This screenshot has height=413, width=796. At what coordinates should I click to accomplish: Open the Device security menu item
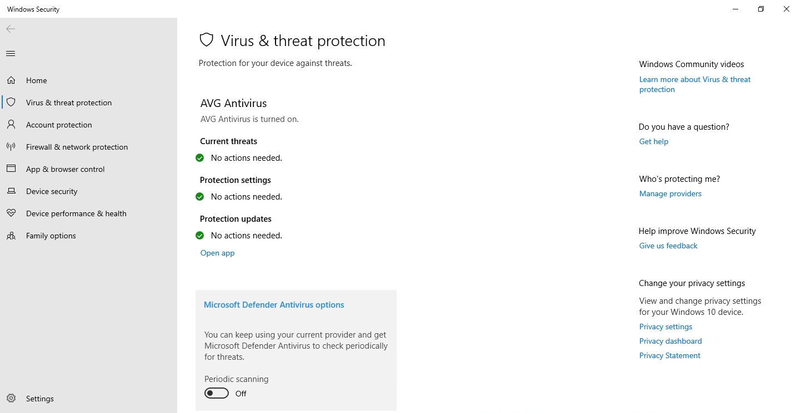tap(52, 191)
